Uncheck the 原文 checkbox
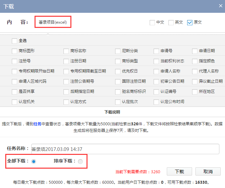 pyautogui.click(x=189, y=23)
